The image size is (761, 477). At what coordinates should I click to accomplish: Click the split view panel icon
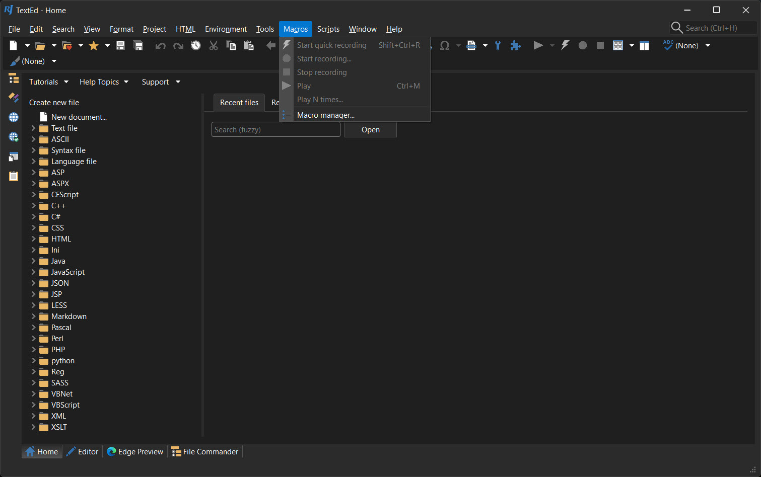[x=645, y=45]
